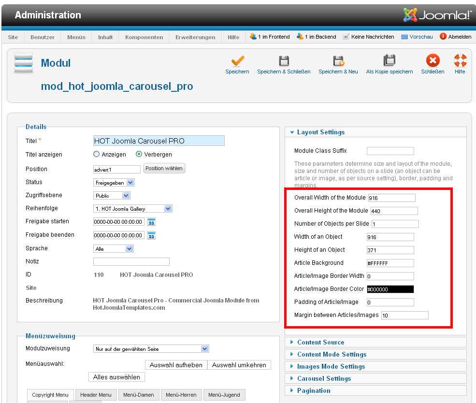
Task: Select the Verbergen radio button
Action: (139, 154)
